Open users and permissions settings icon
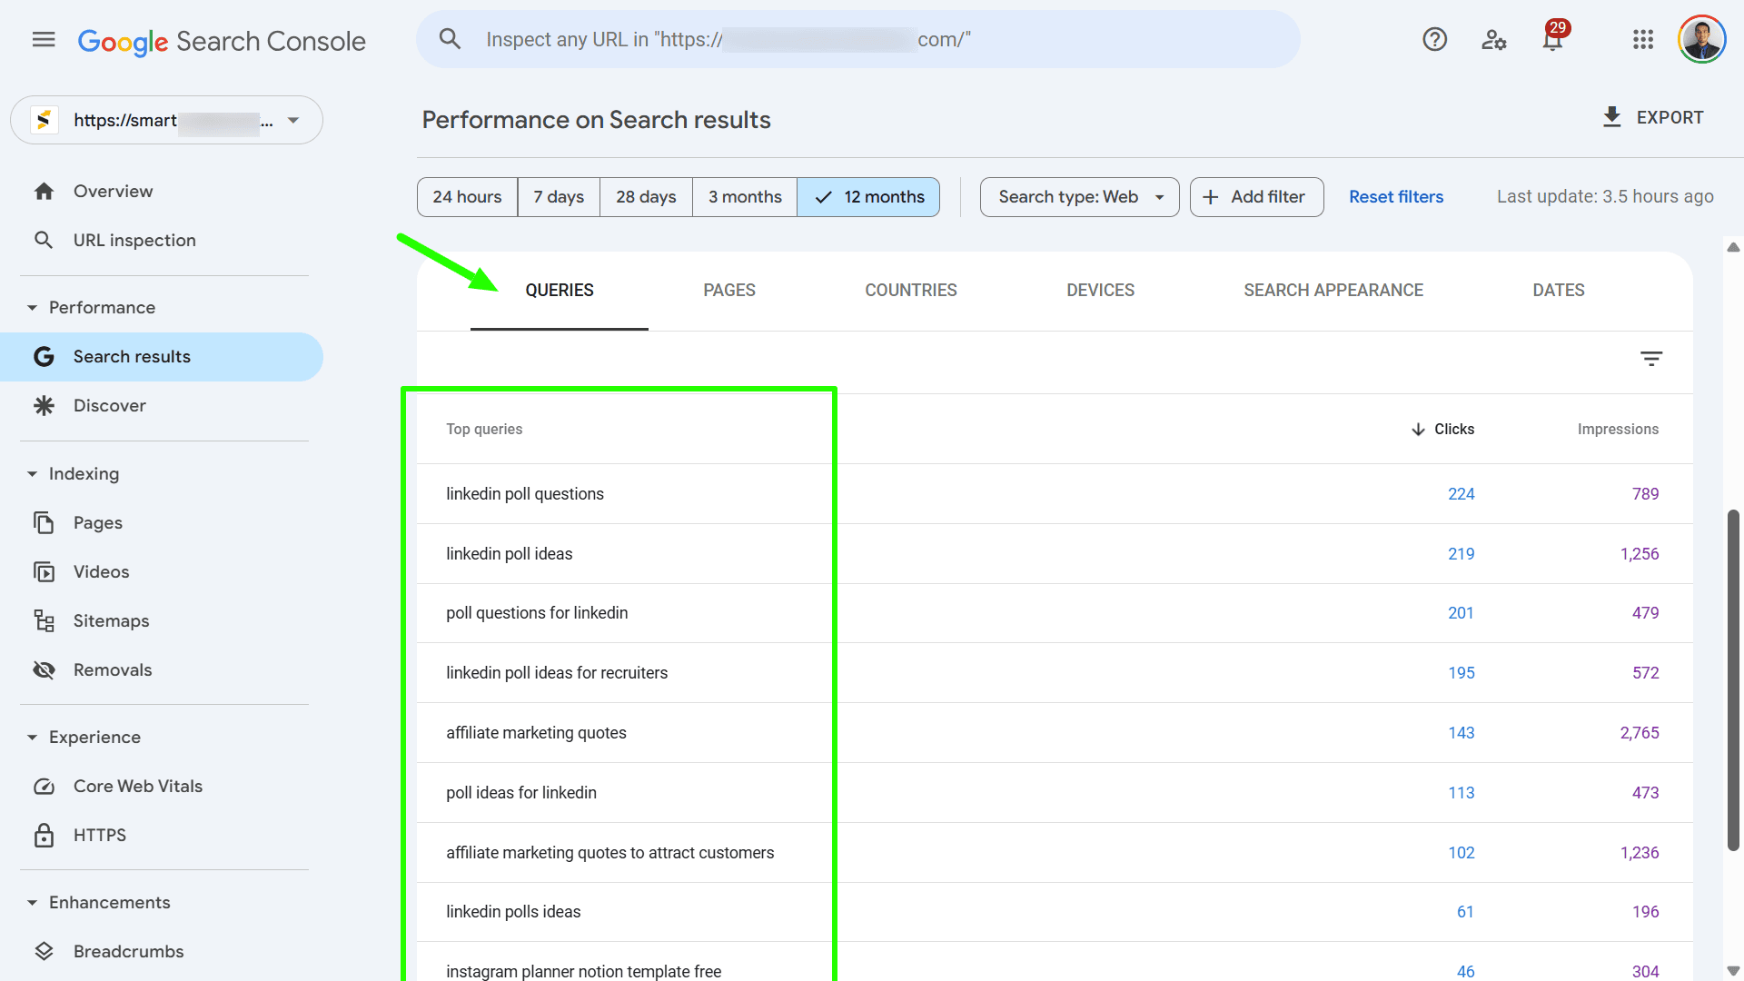 [1494, 40]
